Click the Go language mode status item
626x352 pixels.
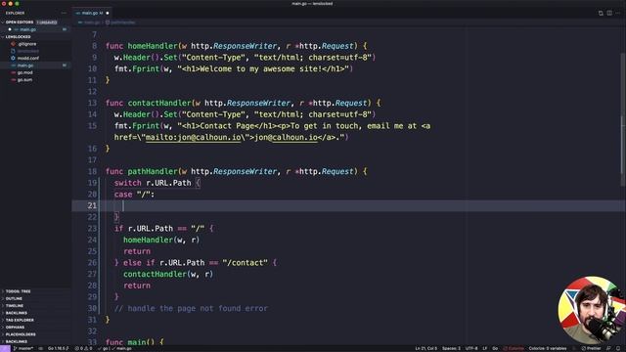point(495,349)
